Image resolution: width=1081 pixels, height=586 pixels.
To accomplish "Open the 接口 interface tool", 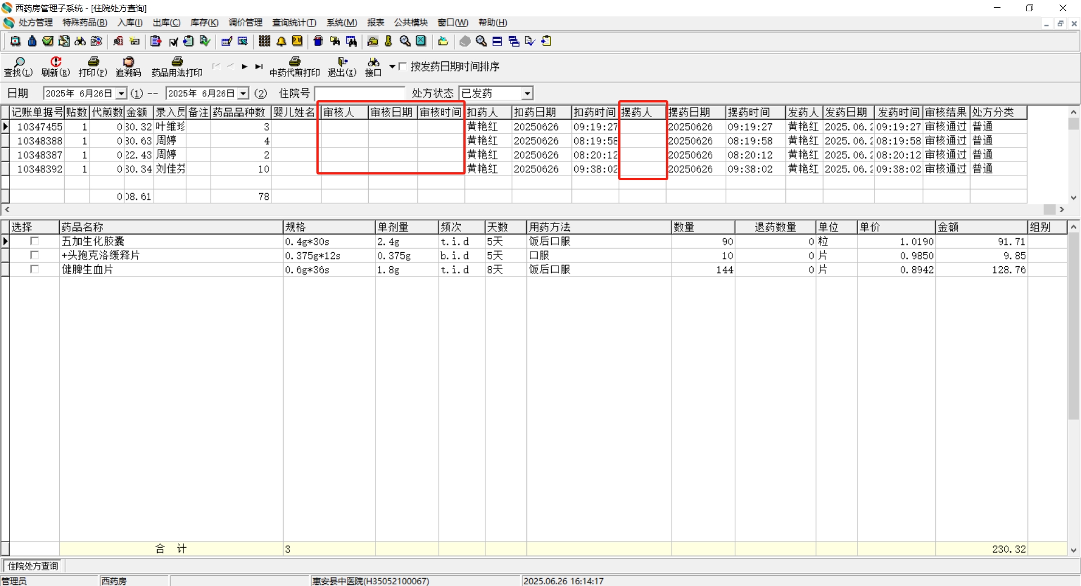I will coord(373,66).
